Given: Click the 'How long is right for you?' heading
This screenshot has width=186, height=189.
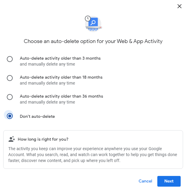Looking at the screenshot, I should 43,139.
